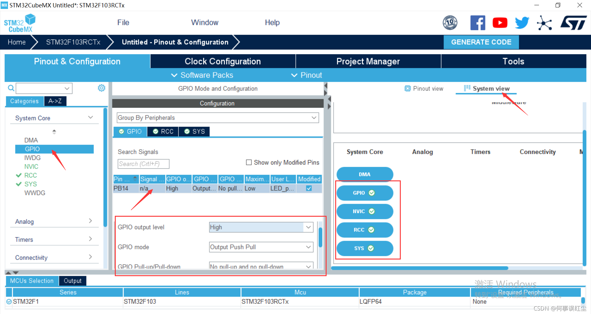The width and height of the screenshot is (591, 314).
Task: Select the PB14 pin row
Action: (217, 188)
